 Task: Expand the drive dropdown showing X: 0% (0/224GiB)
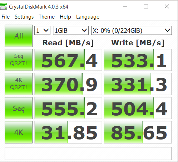tap(132, 30)
